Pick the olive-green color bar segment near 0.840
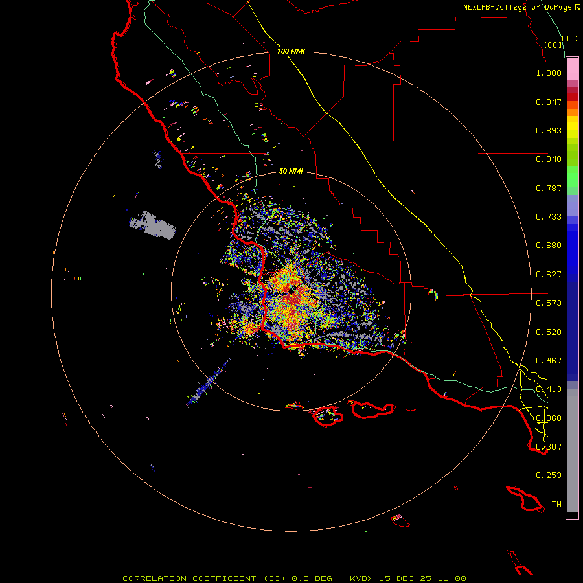The image size is (583, 583). point(572,155)
